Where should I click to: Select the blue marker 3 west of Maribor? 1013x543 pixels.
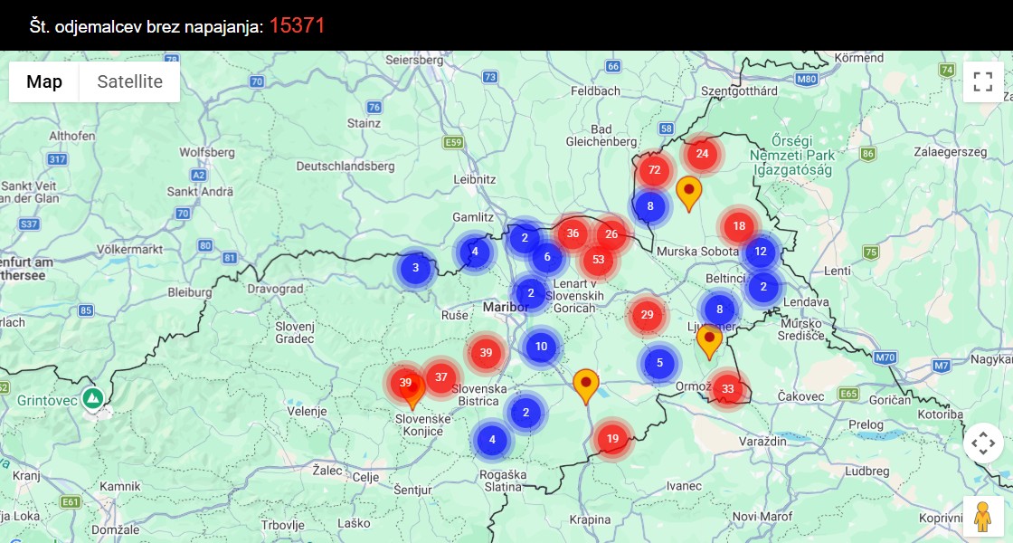click(x=415, y=267)
